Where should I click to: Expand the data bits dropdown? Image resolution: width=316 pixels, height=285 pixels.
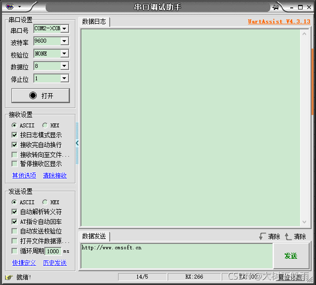(x=64, y=66)
